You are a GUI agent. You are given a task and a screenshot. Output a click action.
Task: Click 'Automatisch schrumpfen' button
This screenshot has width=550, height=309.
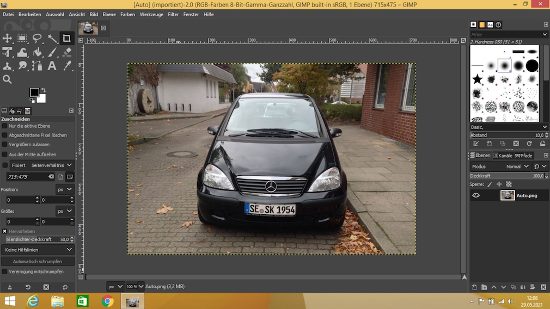pos(38,261)
